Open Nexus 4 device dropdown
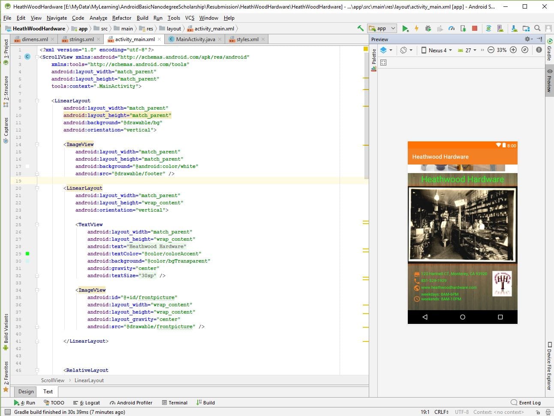The image size is (554, 416). click(437, 50)
